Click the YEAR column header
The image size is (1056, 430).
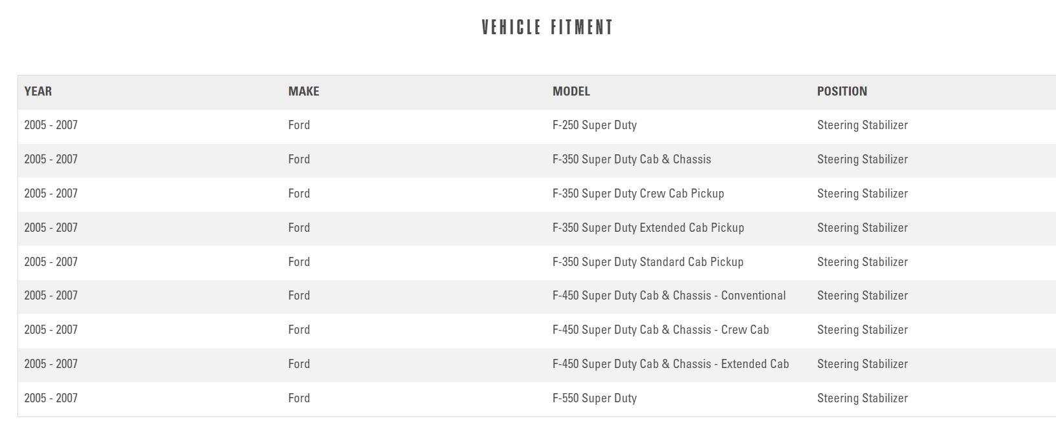pos(38,92)
